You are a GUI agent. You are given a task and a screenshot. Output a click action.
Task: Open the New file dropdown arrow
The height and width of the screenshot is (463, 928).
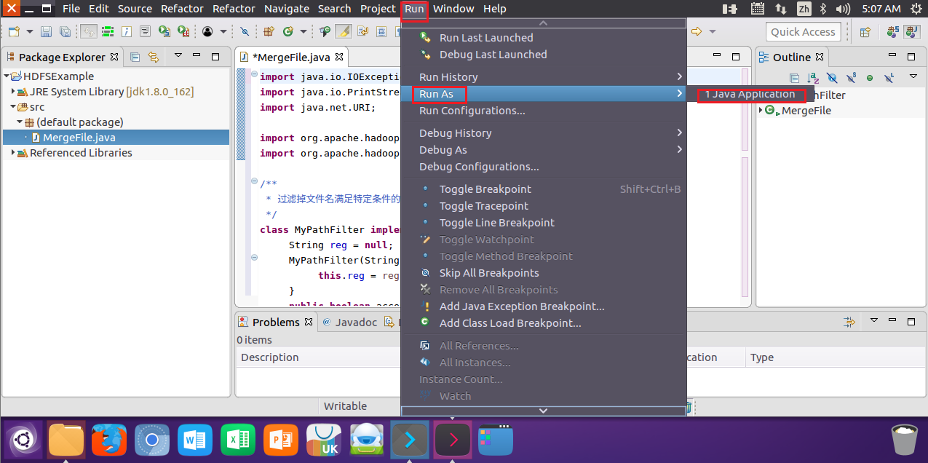30,31
